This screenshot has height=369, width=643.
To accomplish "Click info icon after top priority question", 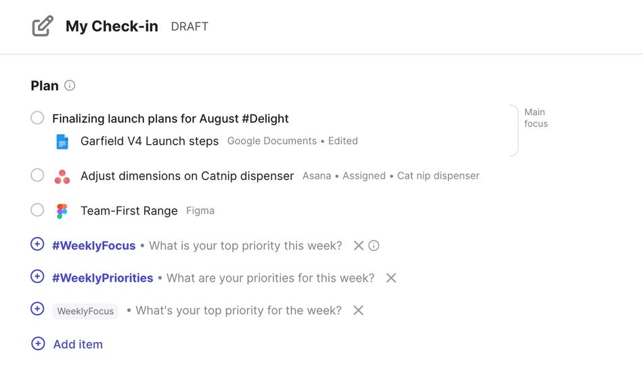I will (374, 246).
